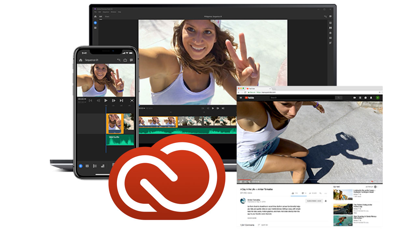Open the Titles panel icon on laptop
Screen dimensions: 417x234
(x=330, y=23)
